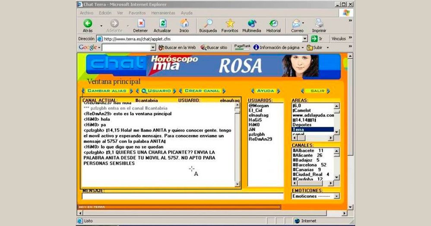Go home using the Inicio icon
431x226 pixels.
tap(184, 23)
